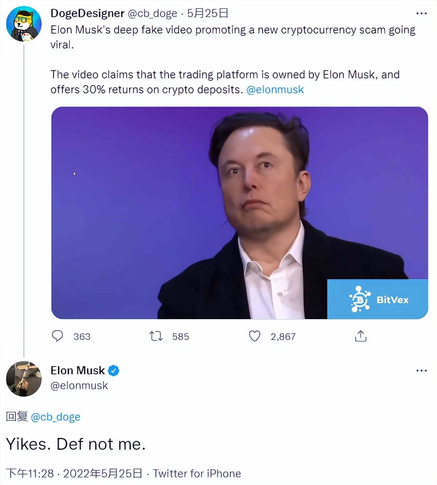Click the reply timestamp 下午11:28
This screenshot has width=437, height=485.
[30, 474]
